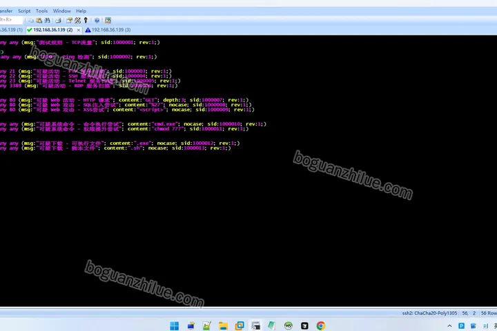The height and width of the screenshot is (331, 497).
Task: Click the rule line with content "chmod 777"
Action: pos(124,129)
